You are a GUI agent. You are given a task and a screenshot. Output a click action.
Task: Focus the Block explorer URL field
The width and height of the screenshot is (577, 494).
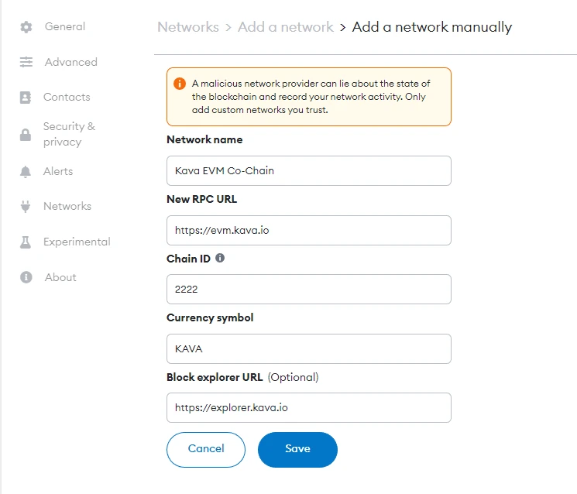(309, 407)
